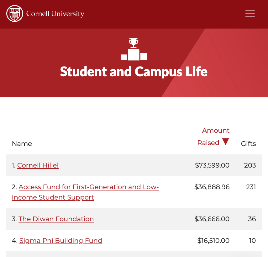The height and width of the screenshot is (257, 268).
Task: Sort the table by Amount Raised header
Action: click(213, 137)
